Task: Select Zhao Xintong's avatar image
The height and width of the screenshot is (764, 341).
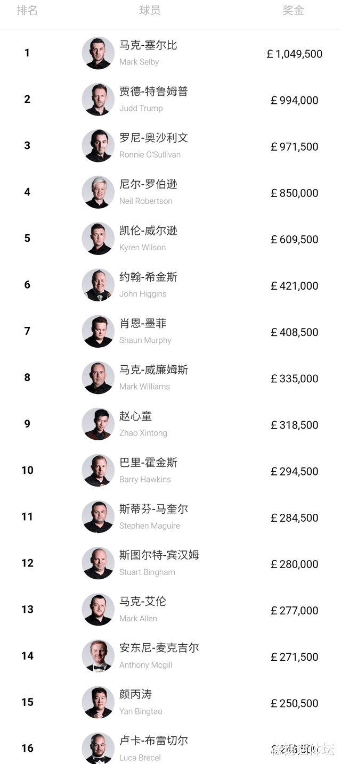Action: coord(98,424)
